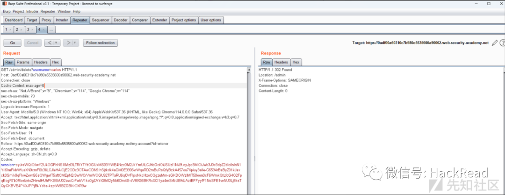The height and width of the screenshot is (195, 505).
Task: Open the Project options tab
Action: pos(184,20)
